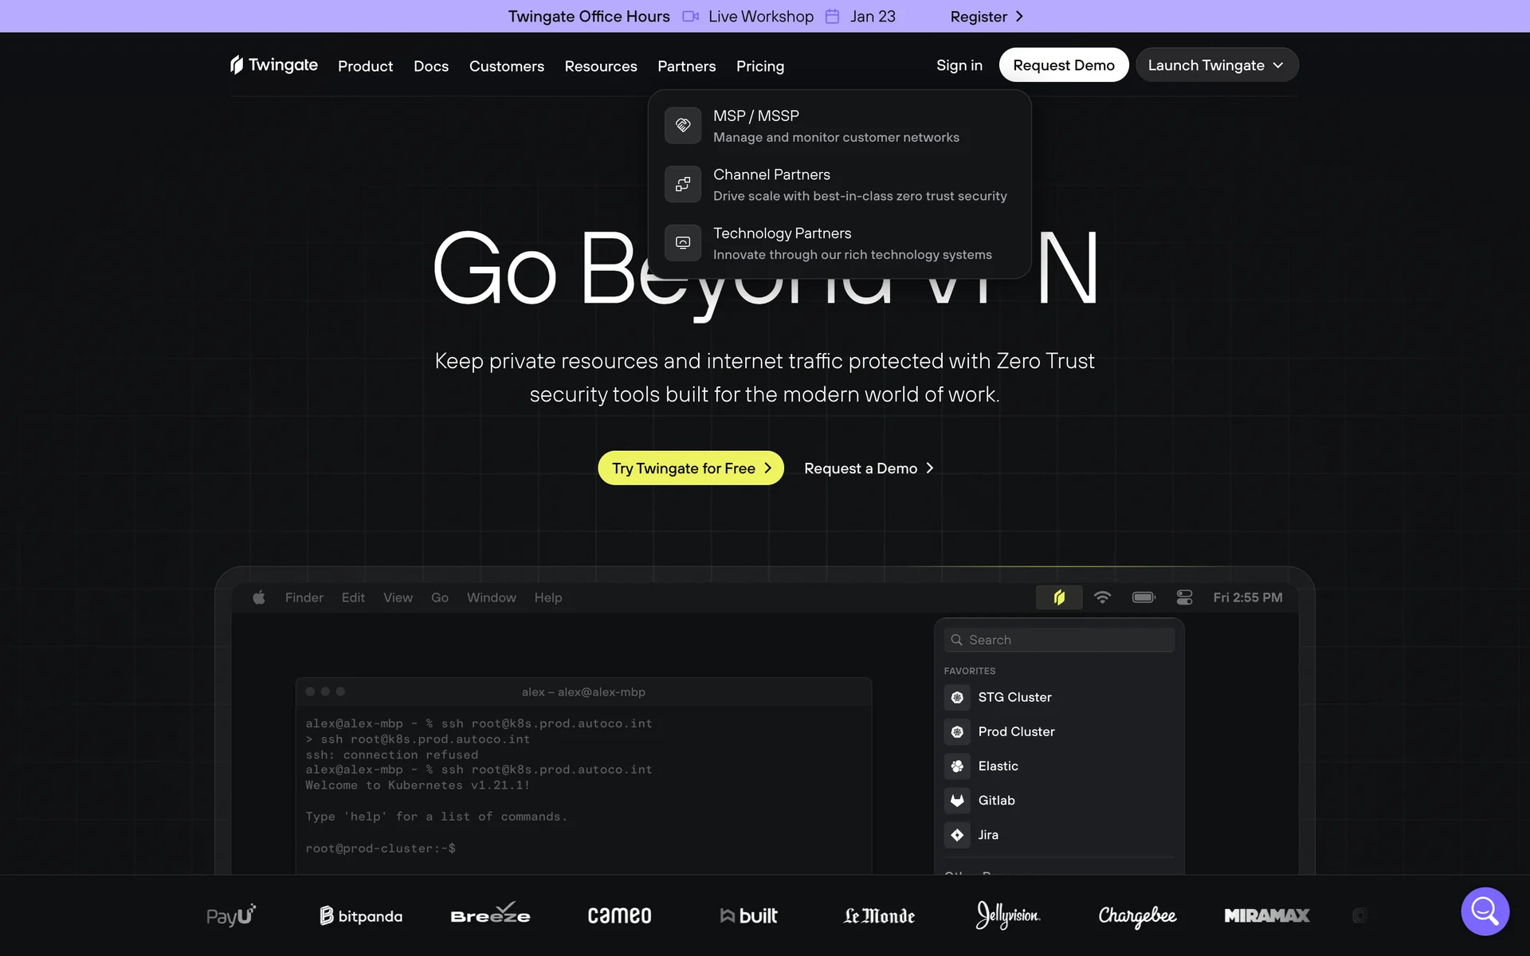Expand the Launch Twingate dropdown
Viewport: 1530px width, 956px height.
(x=1216, y=65)
